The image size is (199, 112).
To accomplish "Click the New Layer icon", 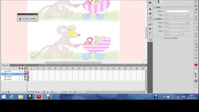I will pos(3,92).
